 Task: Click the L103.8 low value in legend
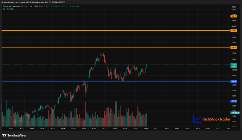click(56, 6)
